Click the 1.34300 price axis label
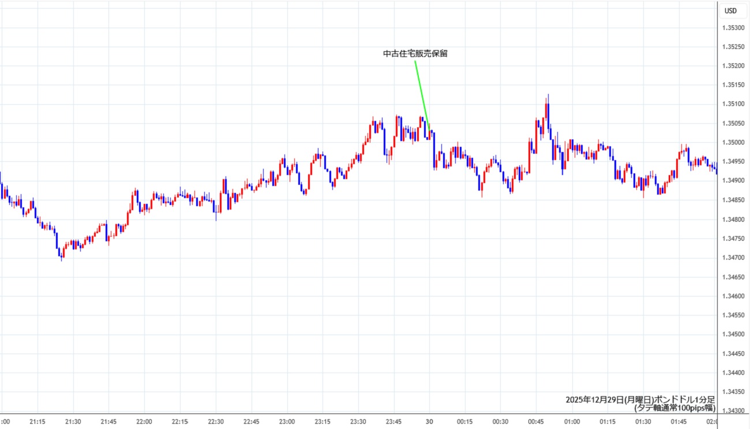Viewport: 750px width, 429px height. [732, 411]
